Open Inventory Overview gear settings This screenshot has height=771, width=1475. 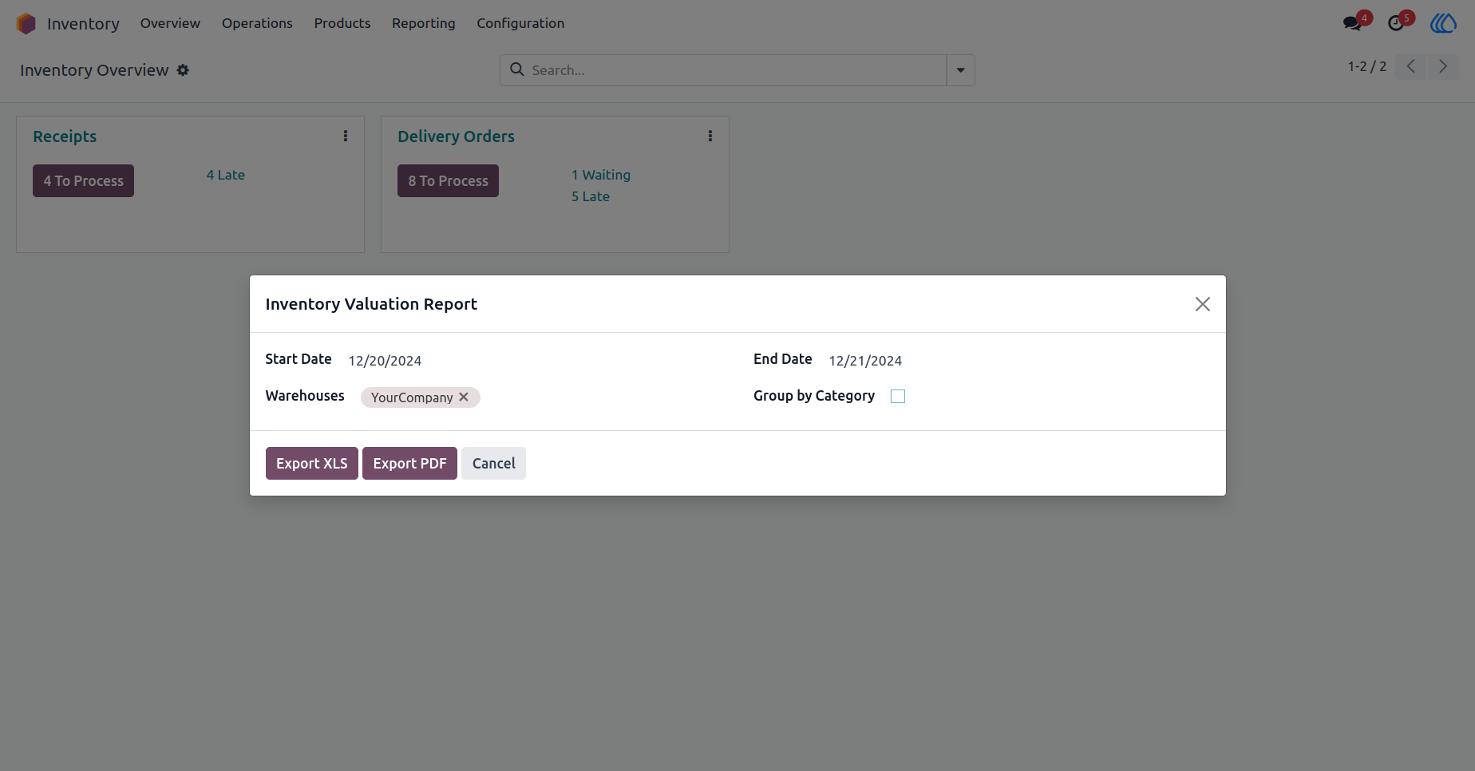pos(183,70)
